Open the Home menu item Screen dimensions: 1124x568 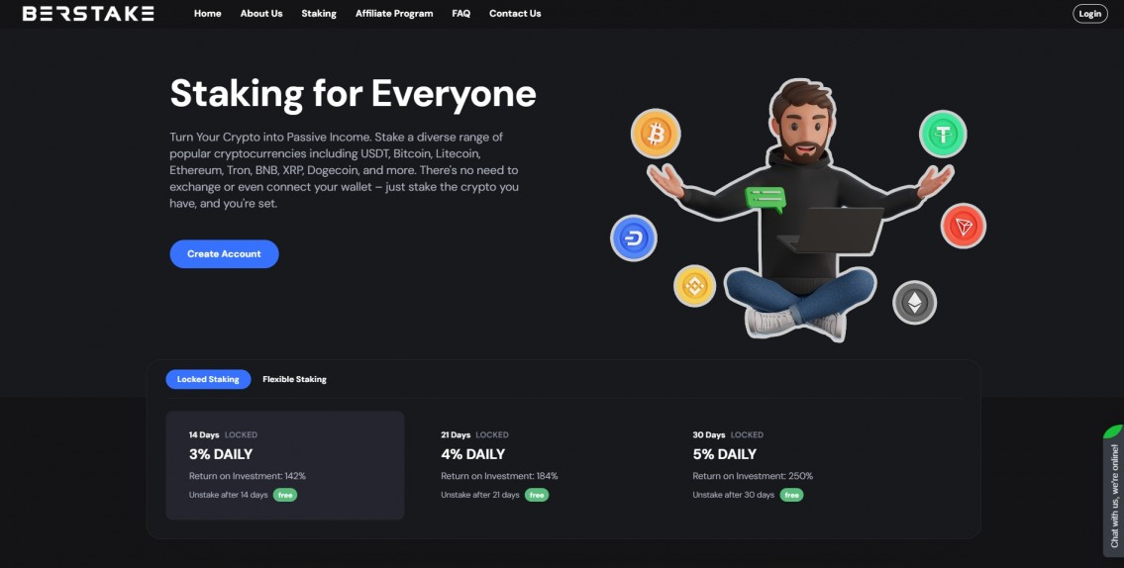207,14
